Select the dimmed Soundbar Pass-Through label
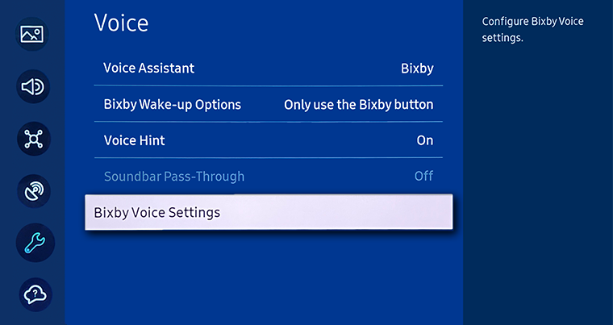The height and width of the screenshot is (325, 613). 174,177
